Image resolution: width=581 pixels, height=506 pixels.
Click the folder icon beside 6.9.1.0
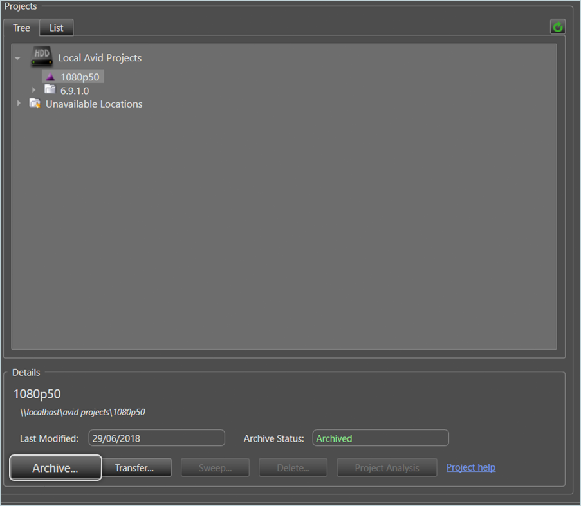pyautogui.click(x=50, y=89)
